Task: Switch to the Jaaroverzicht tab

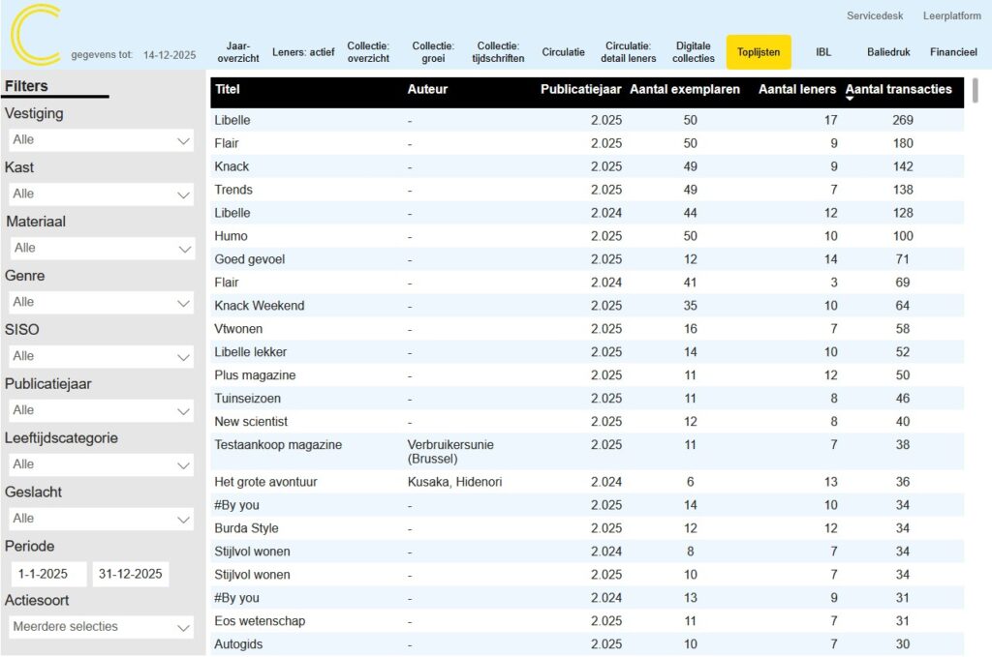Action: tap(237, 52)
